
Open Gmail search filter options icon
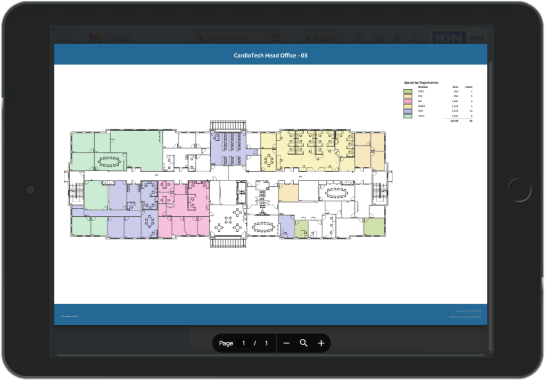tap(275, 38)
